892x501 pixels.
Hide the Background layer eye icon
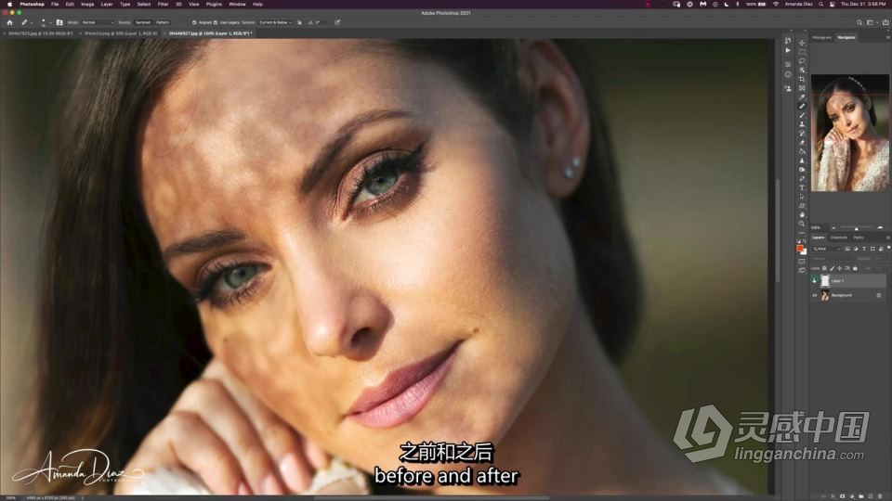(814, 295)
